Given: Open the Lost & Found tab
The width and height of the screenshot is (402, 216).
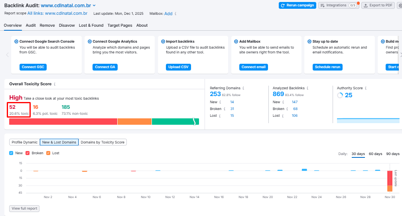Looking at the screenshot, I should pos(91,26).
